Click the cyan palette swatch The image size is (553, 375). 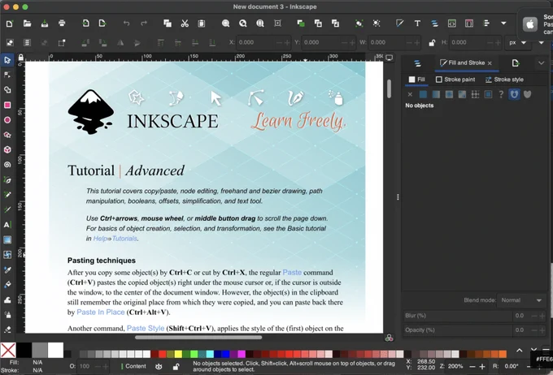click(210, 354)
